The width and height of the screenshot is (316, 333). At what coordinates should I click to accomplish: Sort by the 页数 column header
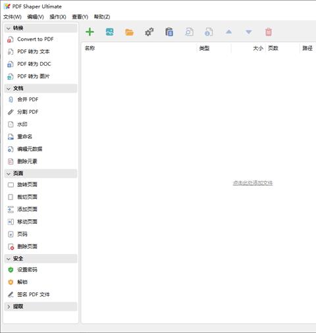click(273, 48)
